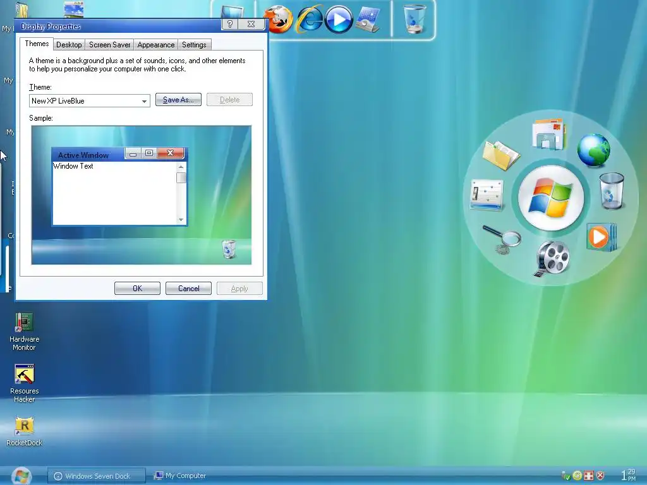Viewport: 647px width, 485px height.
Task: Go to the Settings tab
Action: pos(194,45)
